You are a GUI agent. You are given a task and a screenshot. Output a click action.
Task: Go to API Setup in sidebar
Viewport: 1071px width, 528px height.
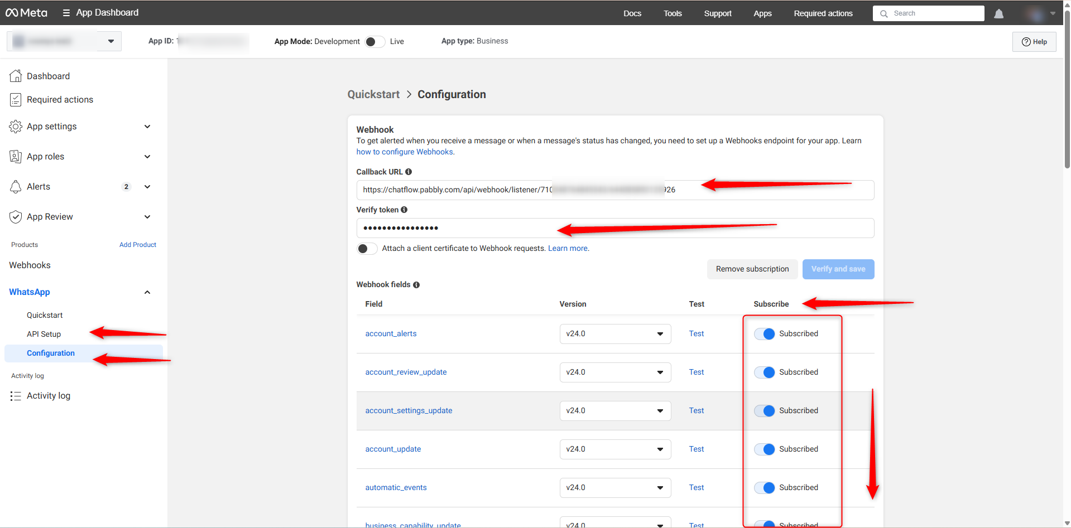pyautogui.click(x=44, y=334)
